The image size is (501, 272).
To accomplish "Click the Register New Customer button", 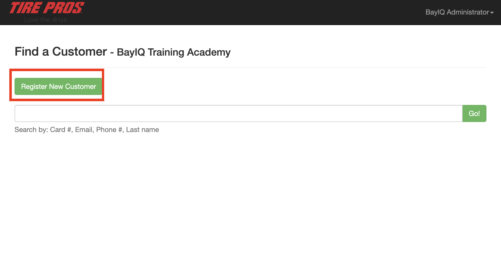I will pos(58,86).
